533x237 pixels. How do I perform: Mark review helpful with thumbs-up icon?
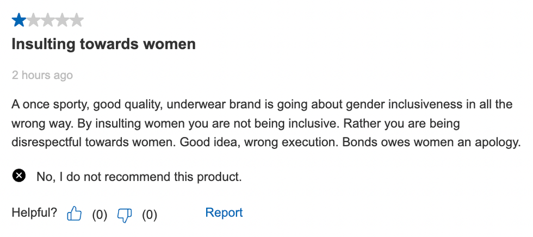coord(74,214)
